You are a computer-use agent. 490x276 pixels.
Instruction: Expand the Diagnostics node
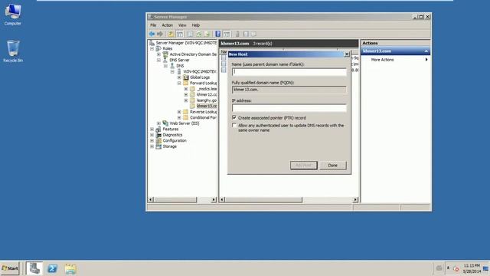[152, 135]
